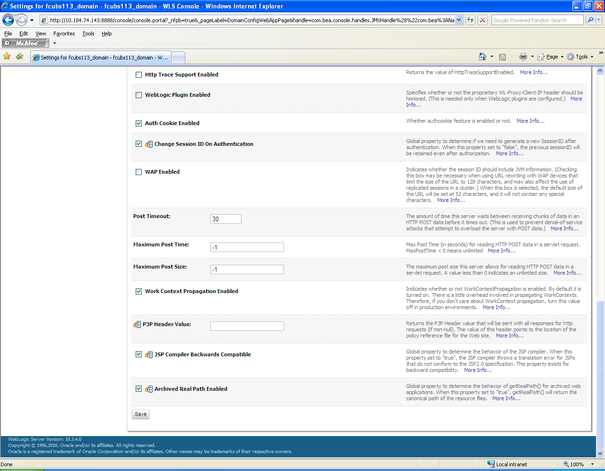
Task: Open the McAfee toolbar button
Action: (x=26, y=43)
